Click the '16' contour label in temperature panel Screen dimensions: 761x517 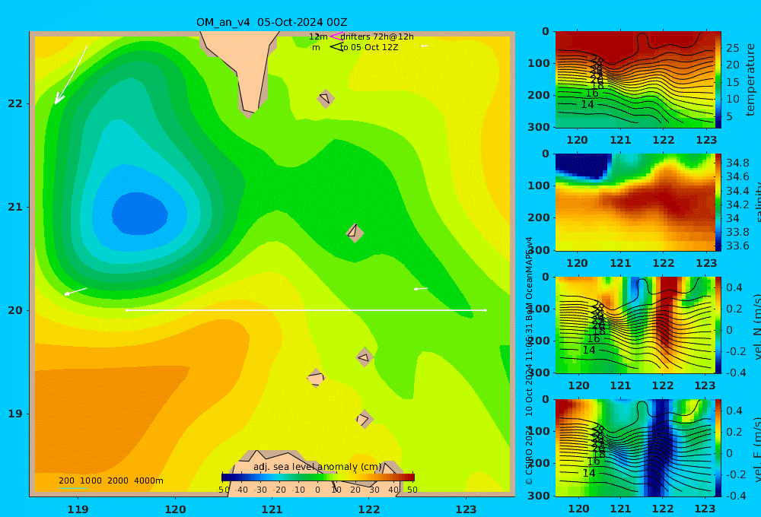(592, 93)
